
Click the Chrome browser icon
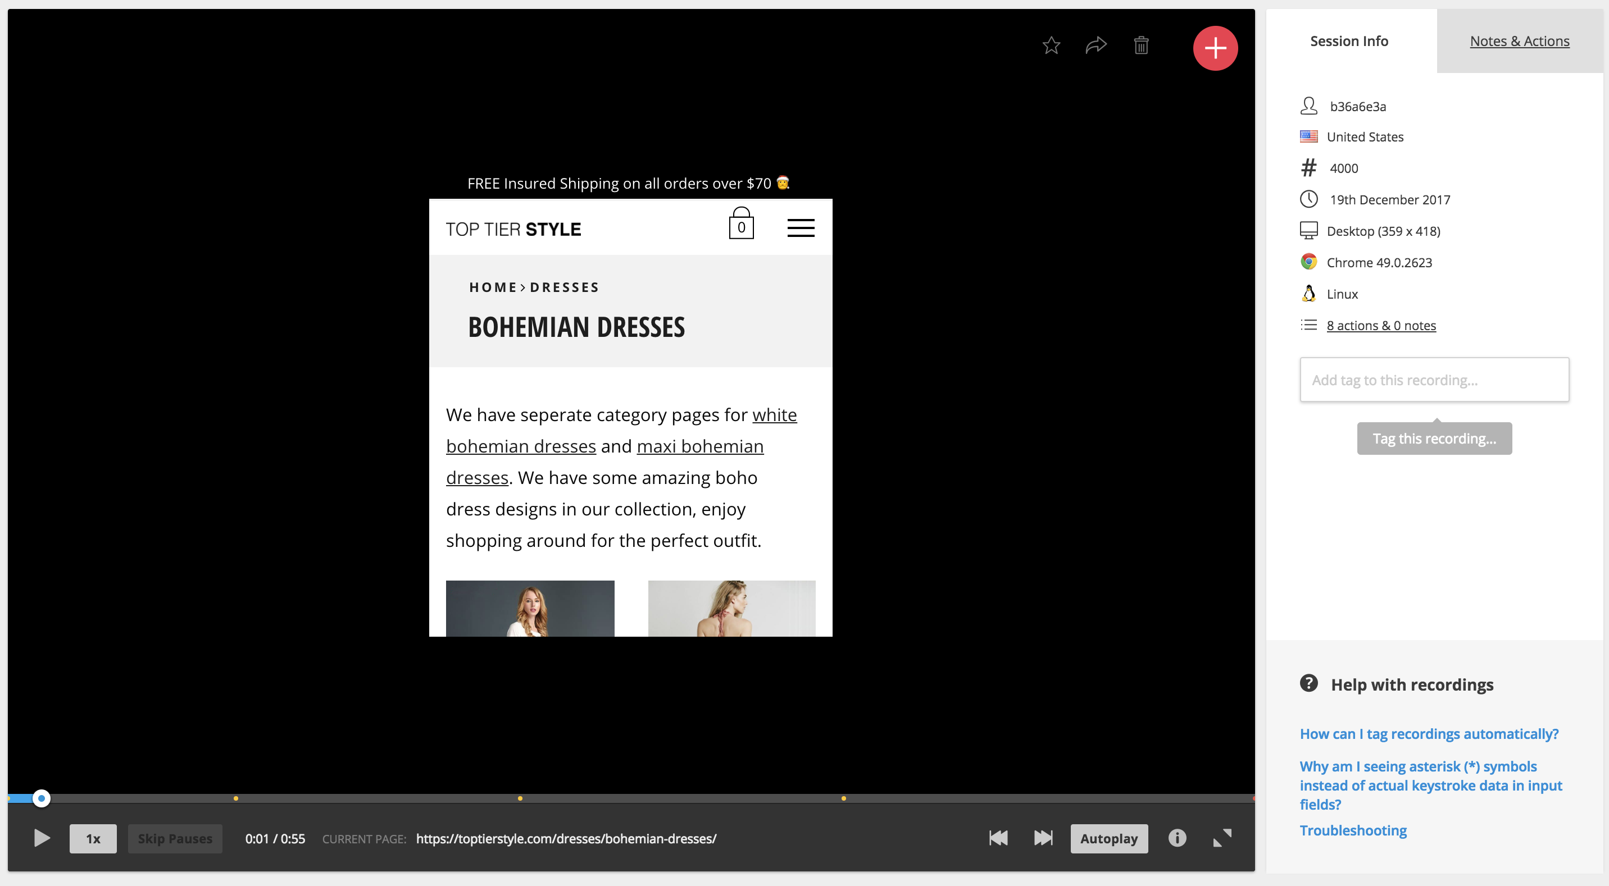[1308, 262]
